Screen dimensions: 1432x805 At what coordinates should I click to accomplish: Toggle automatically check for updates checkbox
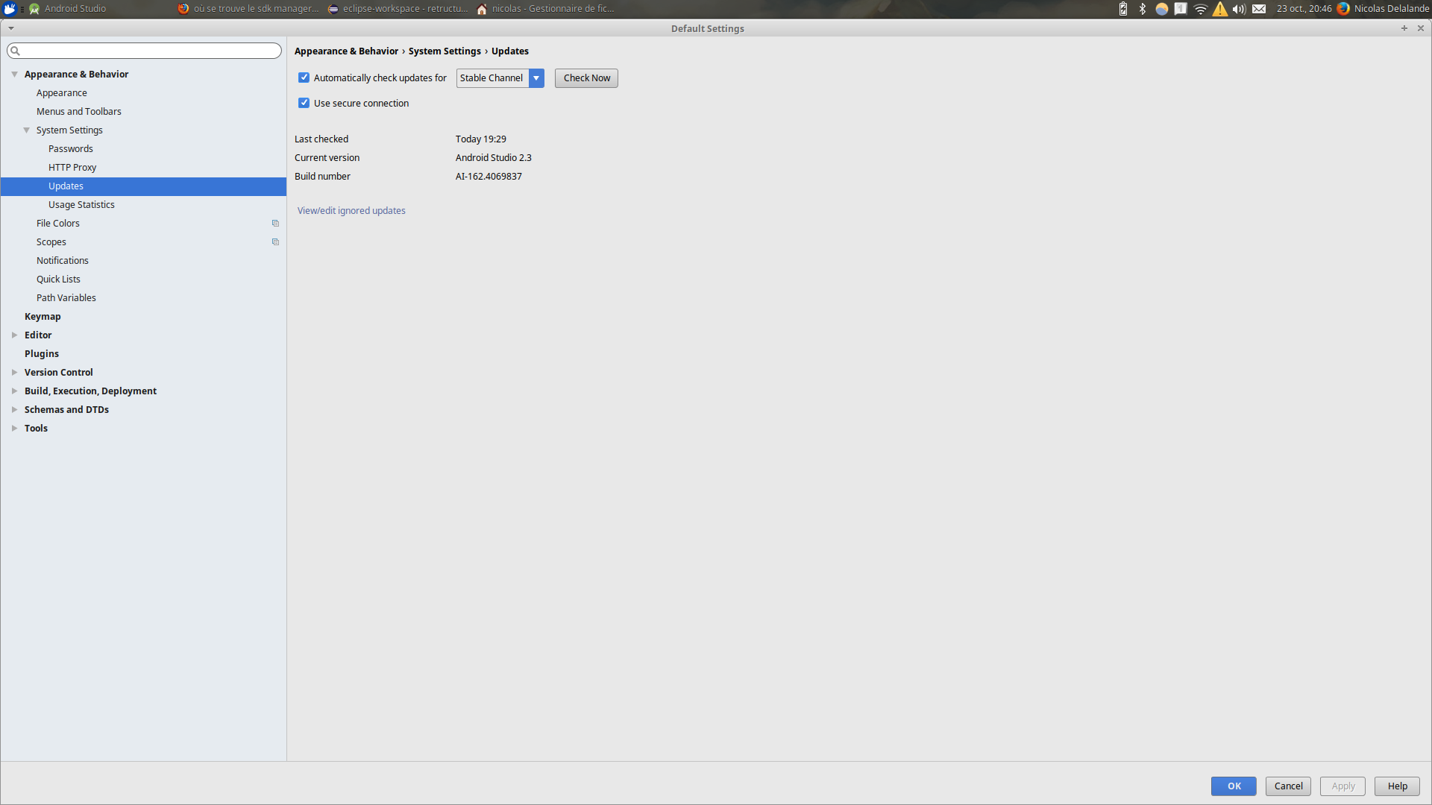click(304, 77)
